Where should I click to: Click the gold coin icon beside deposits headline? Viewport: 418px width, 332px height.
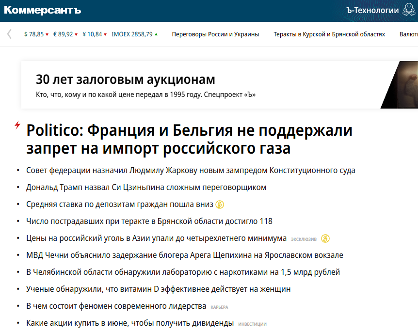[x=220, y=205]
